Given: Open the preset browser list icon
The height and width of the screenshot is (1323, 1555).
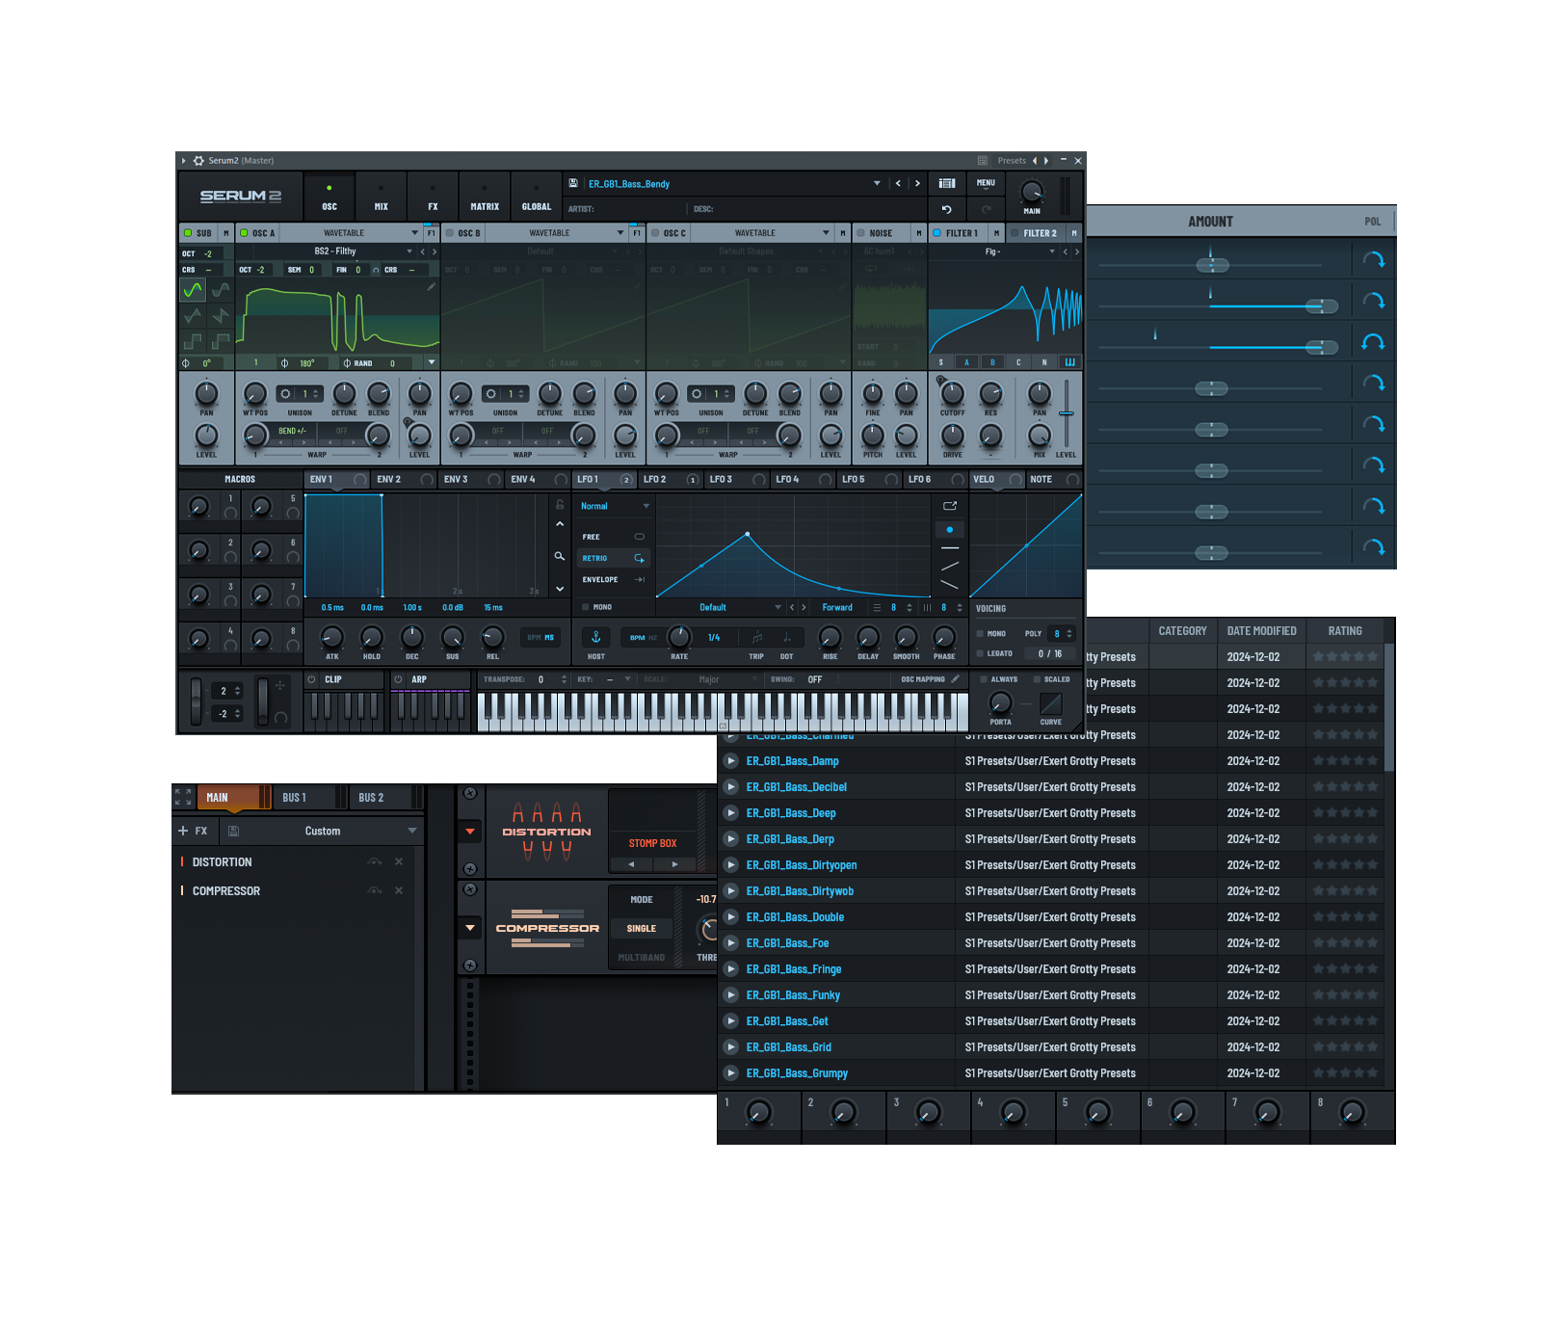Looking at the screenshot, I should (x=947, y=183).
